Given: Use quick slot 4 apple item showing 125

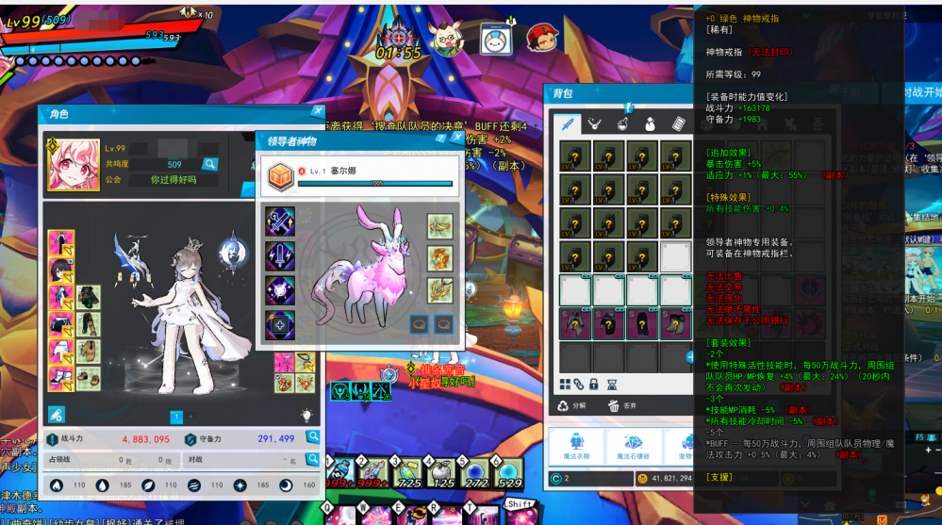Looking at the screenshot, I should (x=442, y=472).
